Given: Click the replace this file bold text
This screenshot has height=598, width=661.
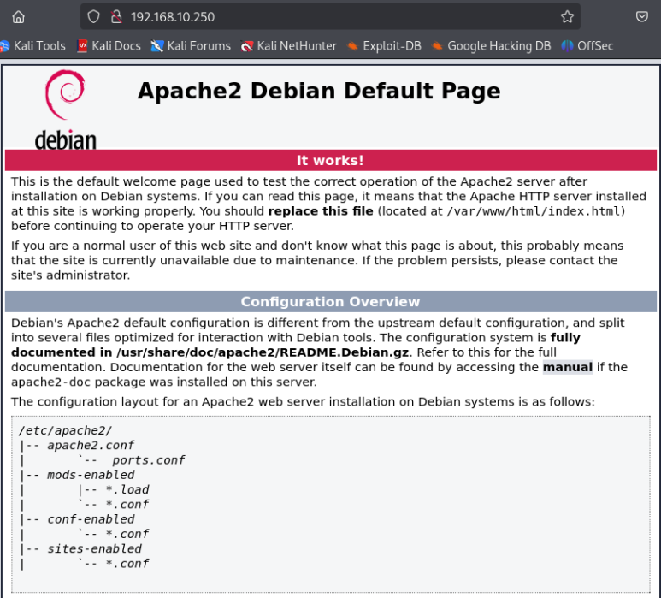Looking at the screenshot, I should pos(321,211).
